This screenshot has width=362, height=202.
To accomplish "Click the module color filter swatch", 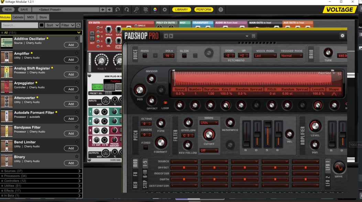I will pyautogui.click(x=42, y=25).
